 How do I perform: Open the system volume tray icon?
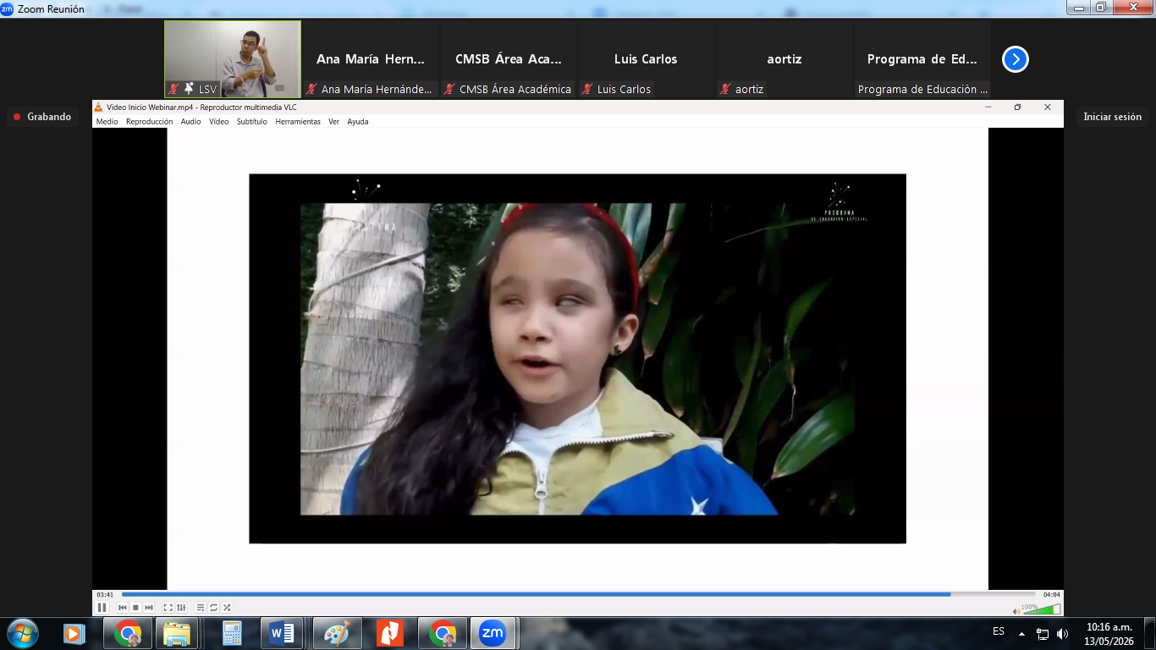(x=1063, y=634)
